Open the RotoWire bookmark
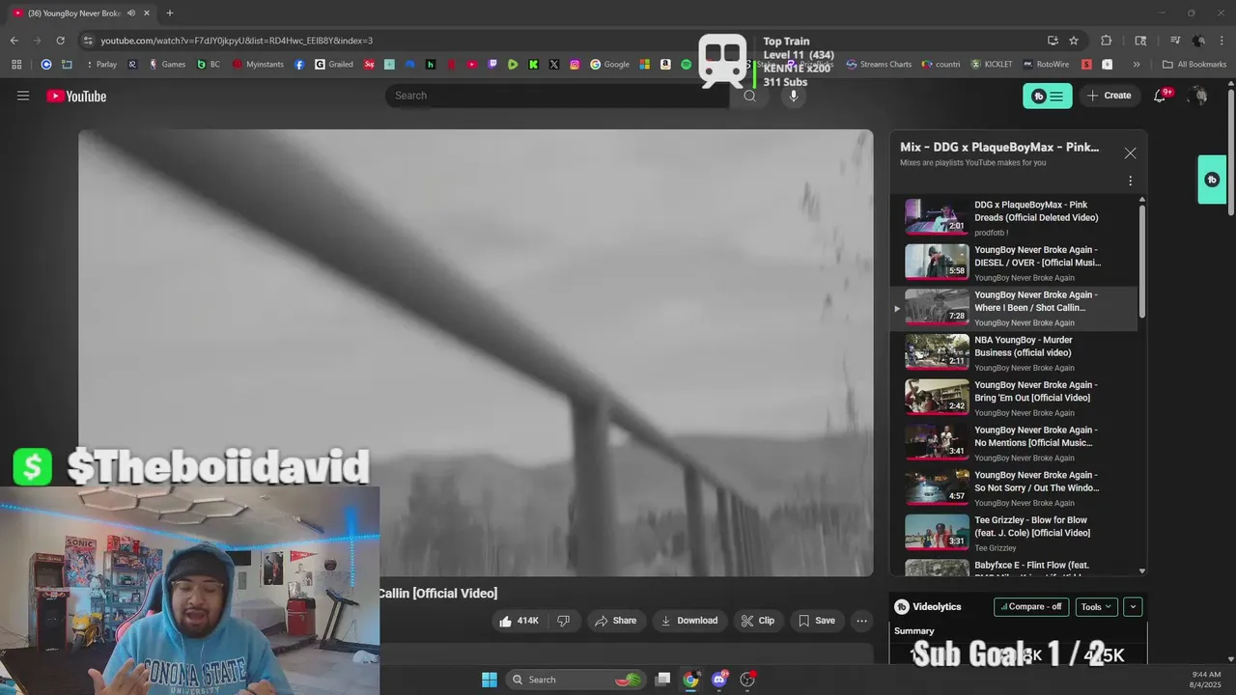Image resolution: width=1236 pixels, height=695 pixels. pyautogui.click(x=1046, y=65)
